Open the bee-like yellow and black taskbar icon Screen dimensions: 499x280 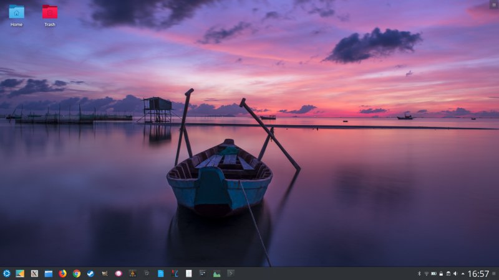(x=133, y=273)
